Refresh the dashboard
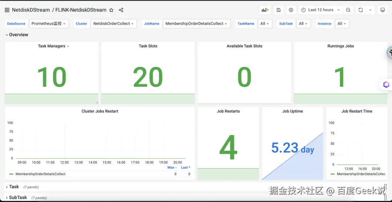The height and width of the screenshot is (202, 392). click(360, 10)
